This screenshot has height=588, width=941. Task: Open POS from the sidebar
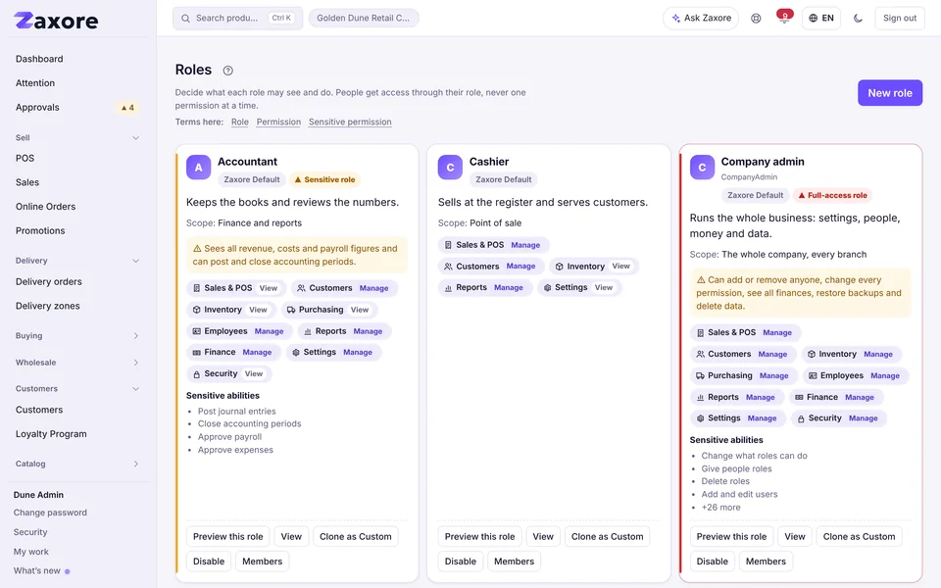[25, 159]
